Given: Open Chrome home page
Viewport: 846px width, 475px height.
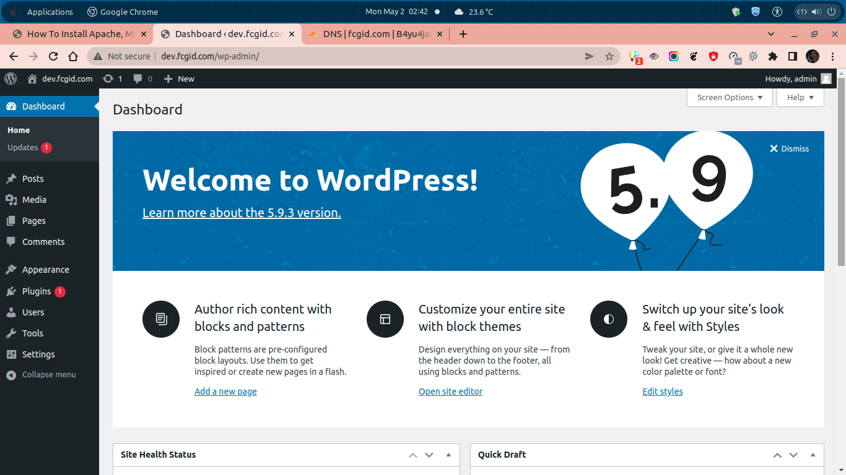Looking at the screenshot, I should (x=73, y=56).
